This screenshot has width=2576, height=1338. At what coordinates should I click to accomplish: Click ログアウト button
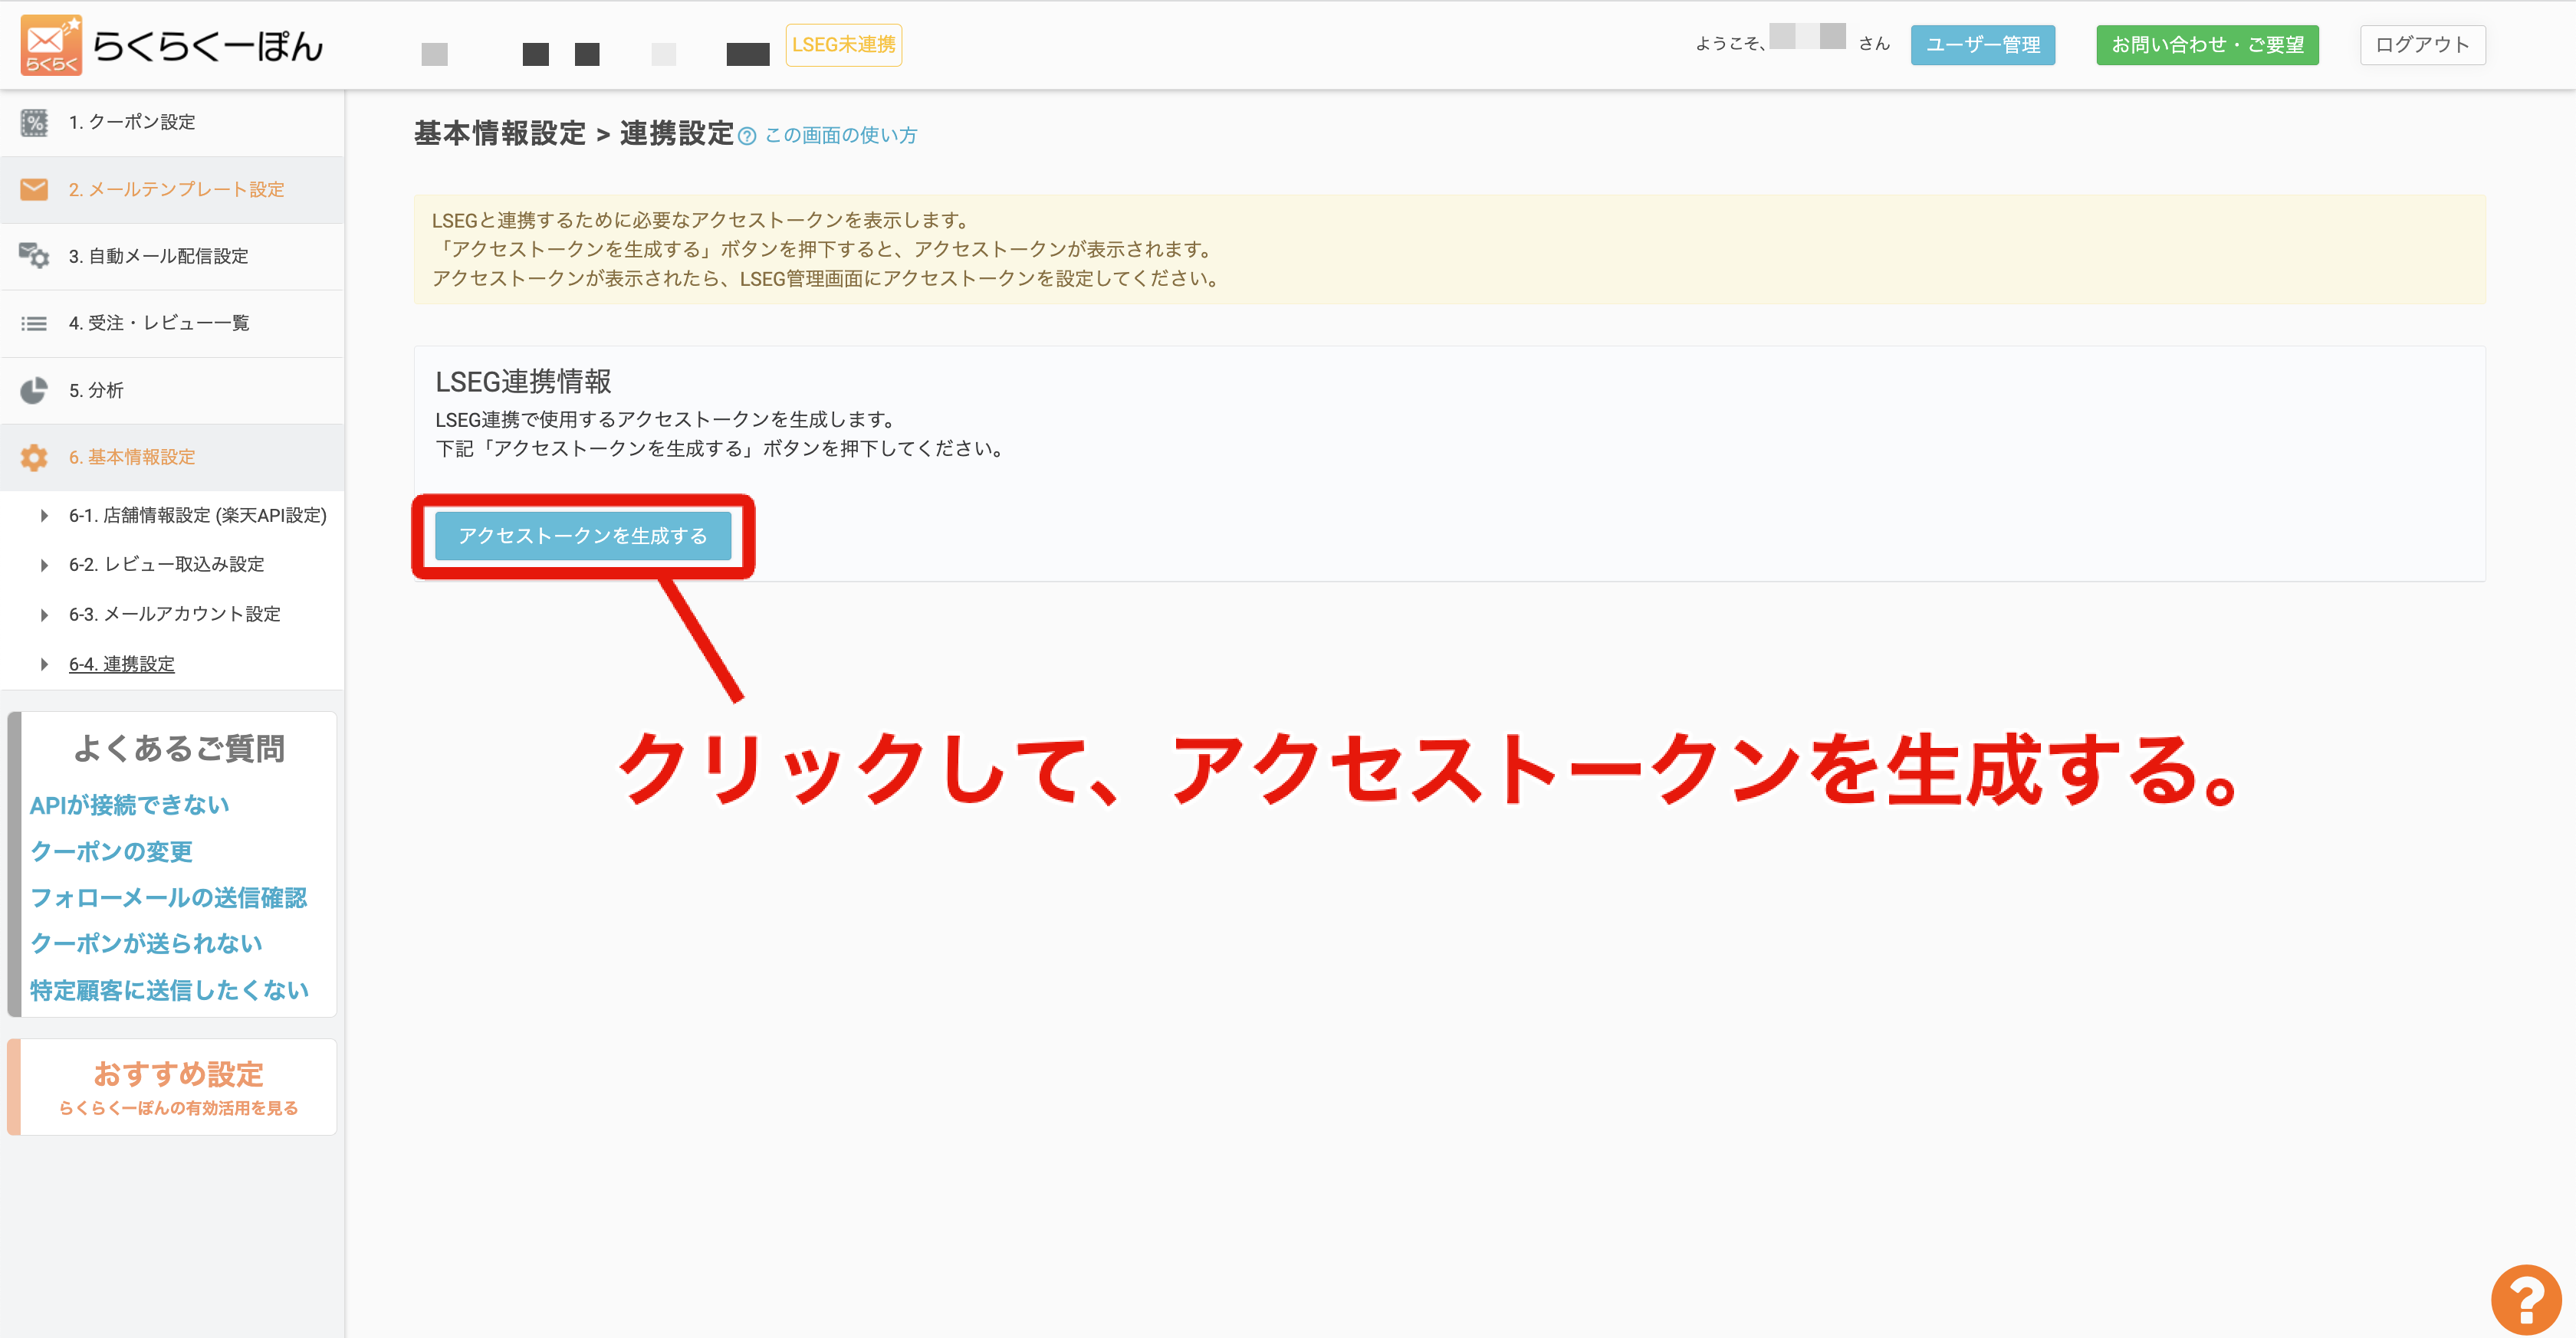pos(2422,45)
